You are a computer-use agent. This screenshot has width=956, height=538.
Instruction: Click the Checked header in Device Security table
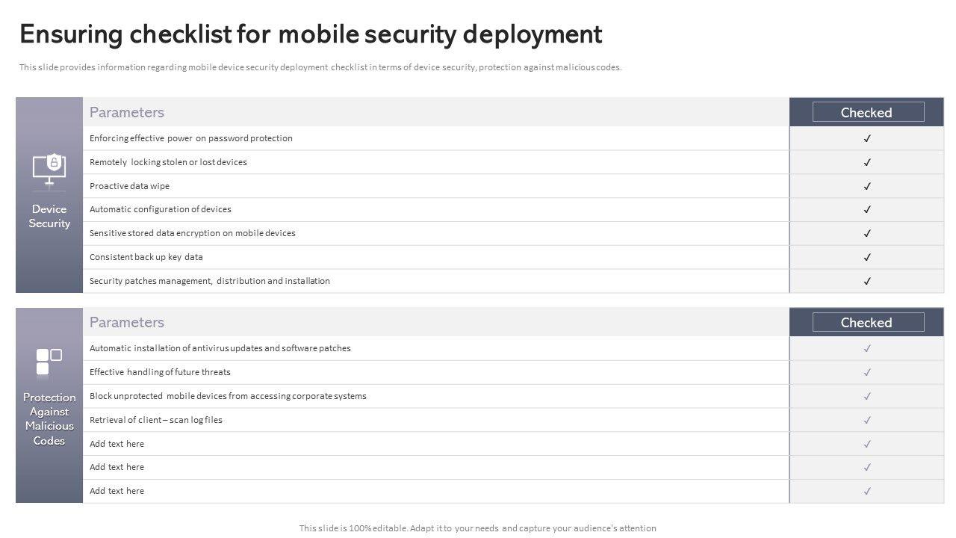[x=867, y=112]
